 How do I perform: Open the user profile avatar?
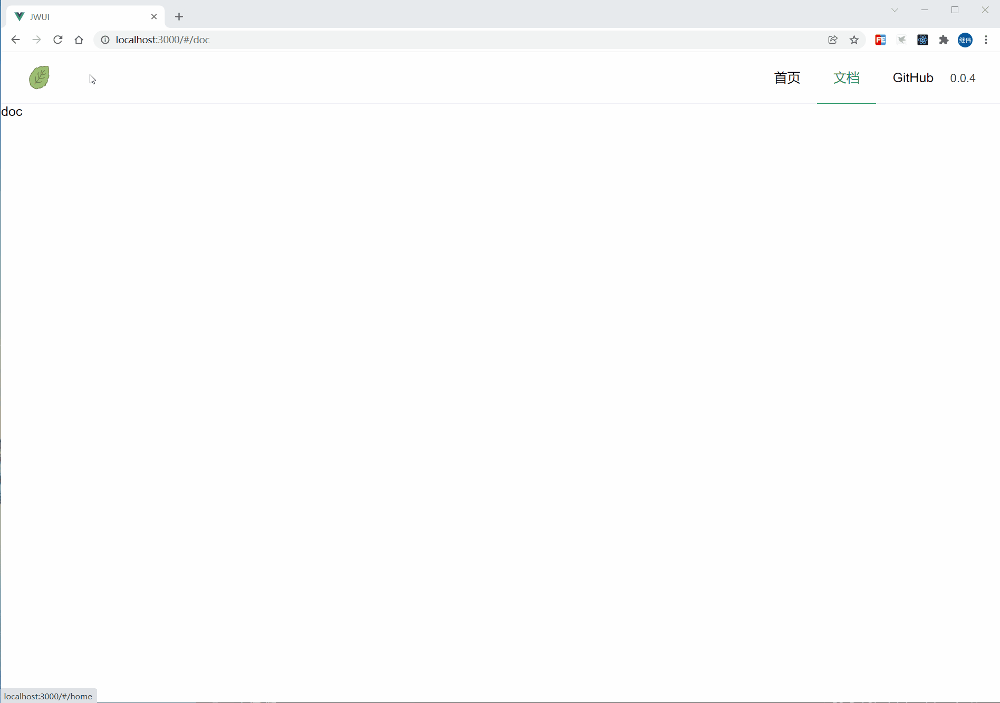(965, 40)
